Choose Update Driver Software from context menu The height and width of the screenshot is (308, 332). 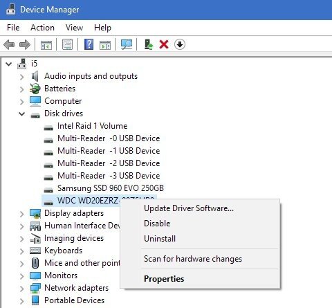click(x=189, y=208)
